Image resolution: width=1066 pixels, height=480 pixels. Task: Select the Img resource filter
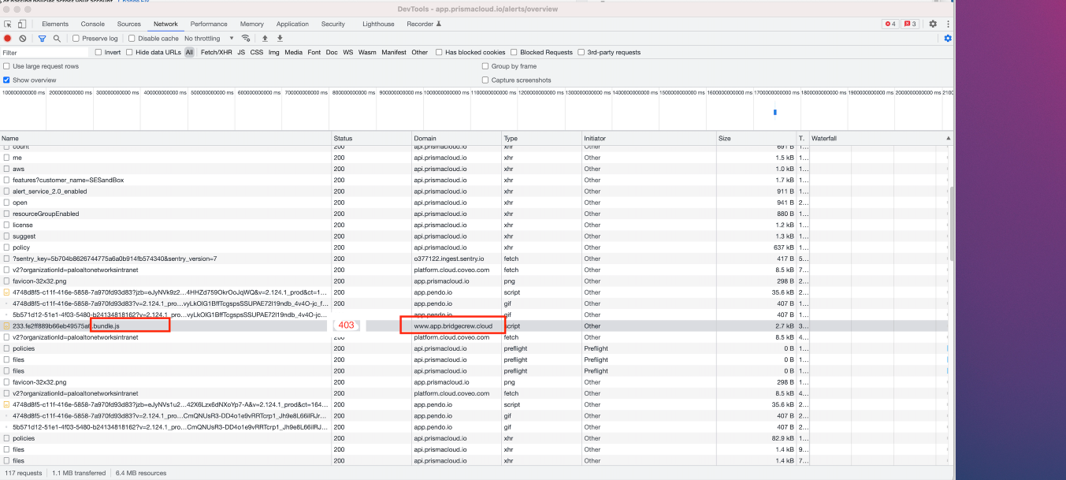pos(273,52)
